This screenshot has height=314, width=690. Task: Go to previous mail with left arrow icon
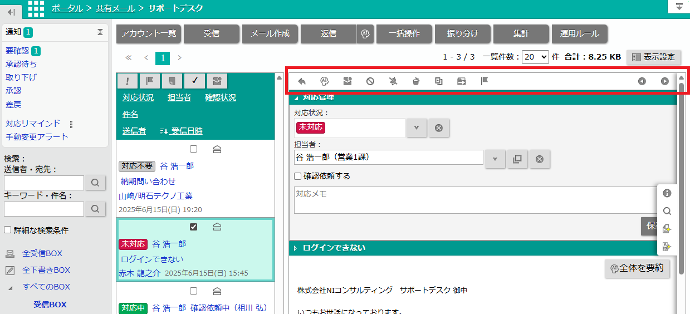[x=642, y=81]
